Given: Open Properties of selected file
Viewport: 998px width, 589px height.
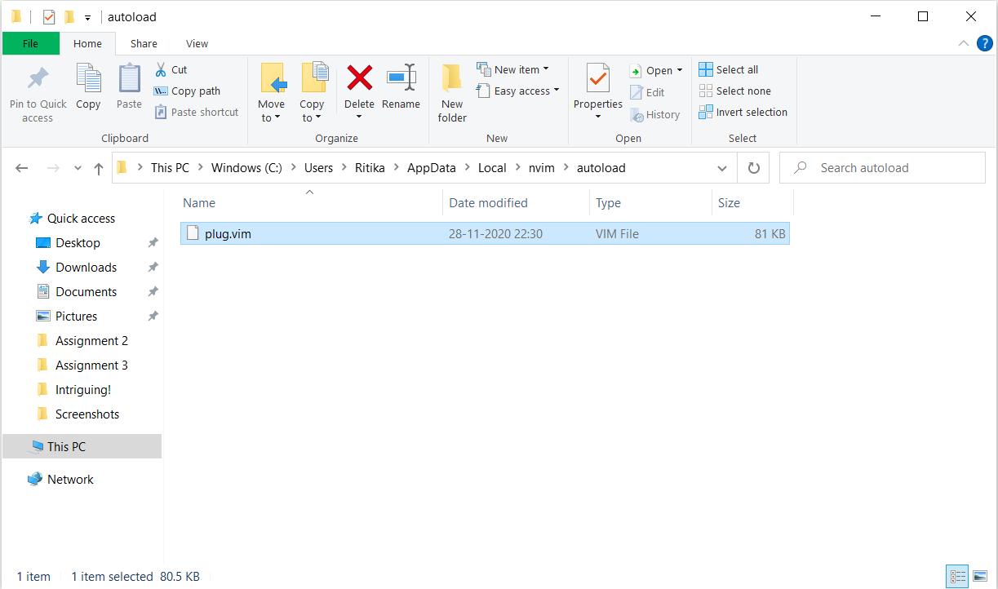Looking at the screenshot, I should point(598,86).
